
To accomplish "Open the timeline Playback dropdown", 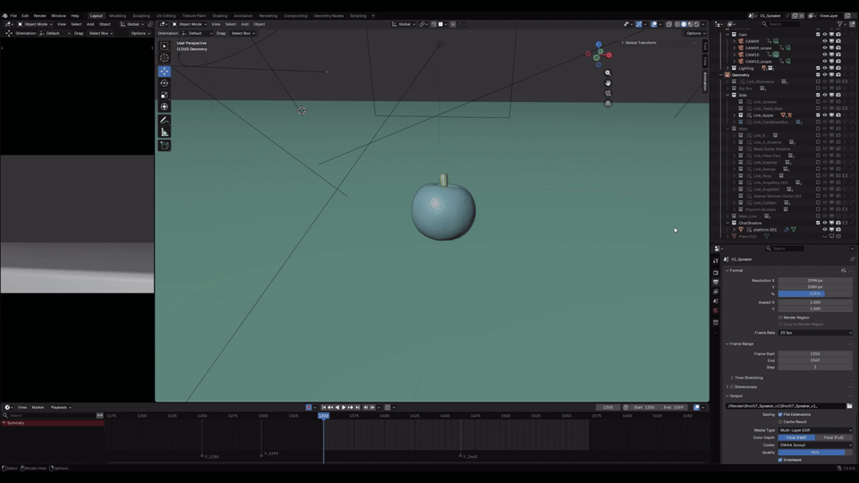I will 61,408.
